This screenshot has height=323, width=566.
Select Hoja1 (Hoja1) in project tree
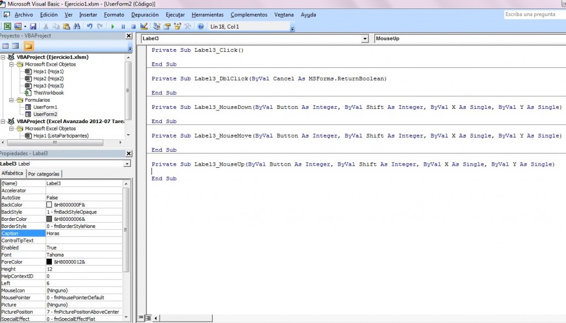coord(49,71)
